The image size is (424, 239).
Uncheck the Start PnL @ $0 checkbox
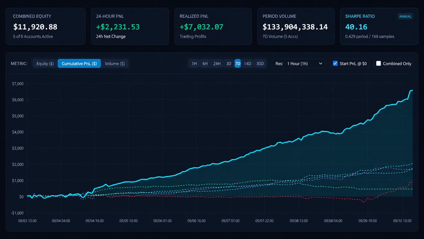point(335,63)
